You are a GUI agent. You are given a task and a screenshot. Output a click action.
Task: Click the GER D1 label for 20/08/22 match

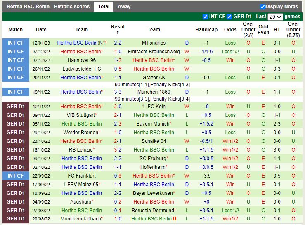point(16,219)
